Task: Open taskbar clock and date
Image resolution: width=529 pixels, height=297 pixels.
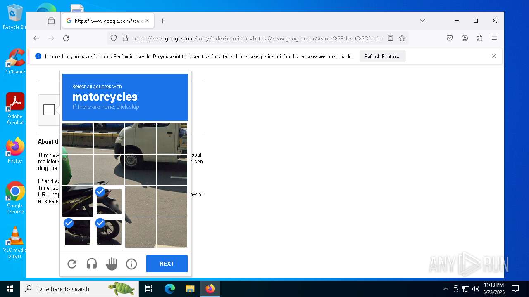Action: [493, 289]
